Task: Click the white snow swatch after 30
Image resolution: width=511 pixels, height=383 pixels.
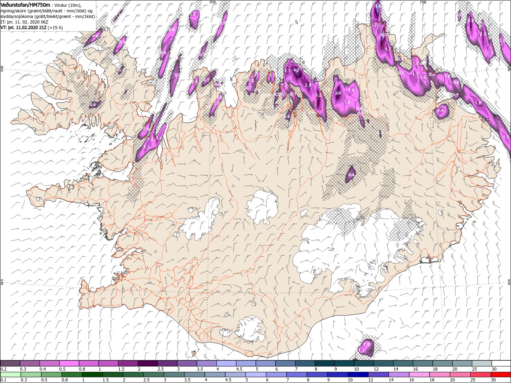Action: point(501,363)
